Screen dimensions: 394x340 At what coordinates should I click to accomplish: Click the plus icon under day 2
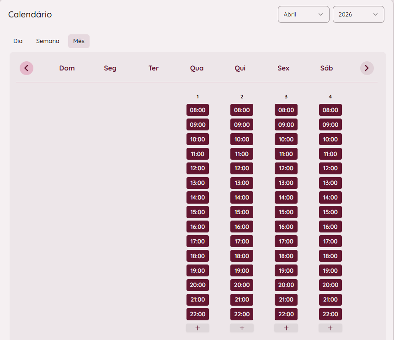coord(242,328)
